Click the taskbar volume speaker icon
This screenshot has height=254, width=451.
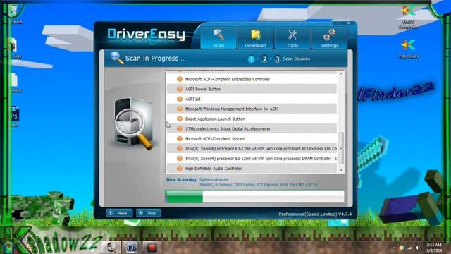417,248
